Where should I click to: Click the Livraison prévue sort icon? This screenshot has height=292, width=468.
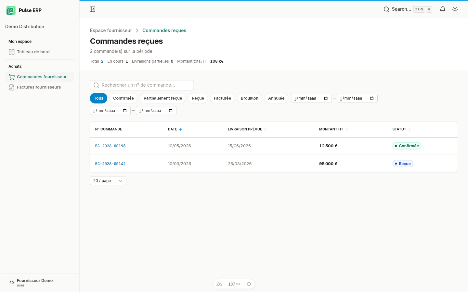pos(266,129)
